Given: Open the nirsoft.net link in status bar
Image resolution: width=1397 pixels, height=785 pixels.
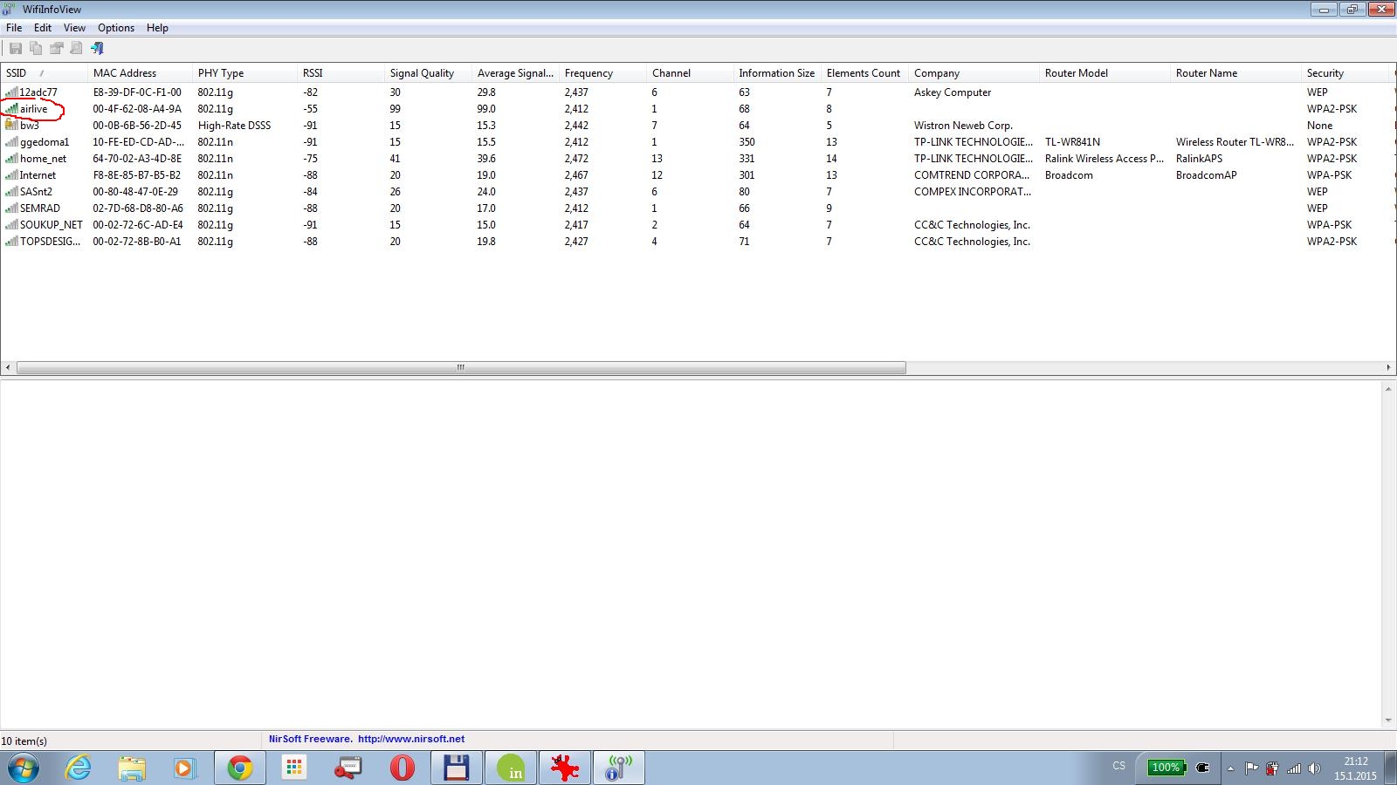Looking at the screenshot, I should tap(411, 739).
